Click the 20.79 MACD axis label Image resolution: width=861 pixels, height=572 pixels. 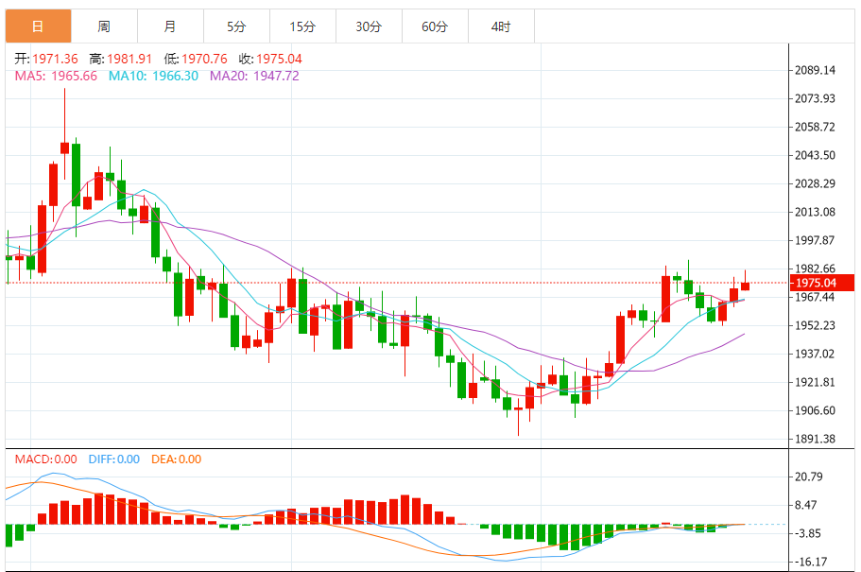809,477
